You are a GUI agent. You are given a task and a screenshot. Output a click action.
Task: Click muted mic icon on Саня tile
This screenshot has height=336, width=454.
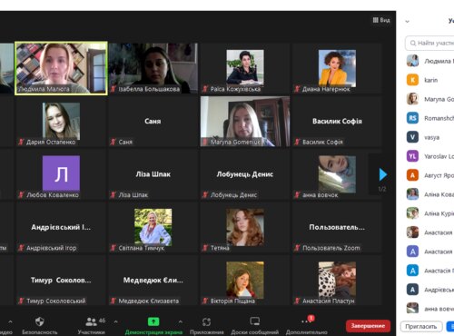pyautogui.click(x=113, y=142)
